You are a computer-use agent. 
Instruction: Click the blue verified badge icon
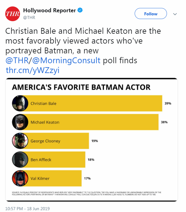80,10
